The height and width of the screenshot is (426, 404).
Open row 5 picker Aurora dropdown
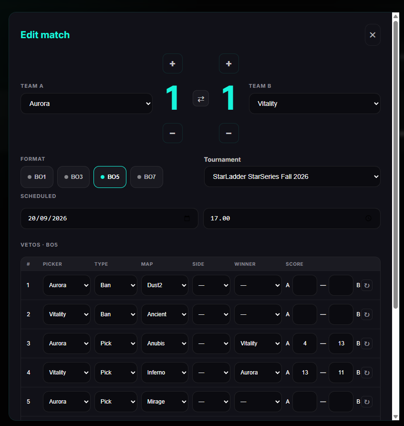click(x=67, y=402)
